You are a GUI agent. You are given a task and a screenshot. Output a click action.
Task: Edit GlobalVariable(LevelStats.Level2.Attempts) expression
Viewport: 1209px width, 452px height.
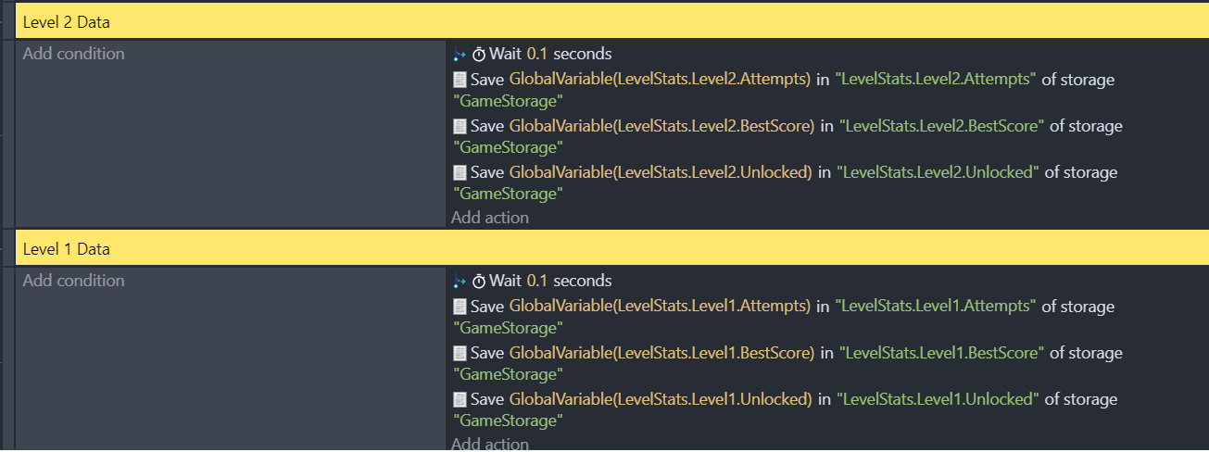pyautogui.click(x=661, y=80)
